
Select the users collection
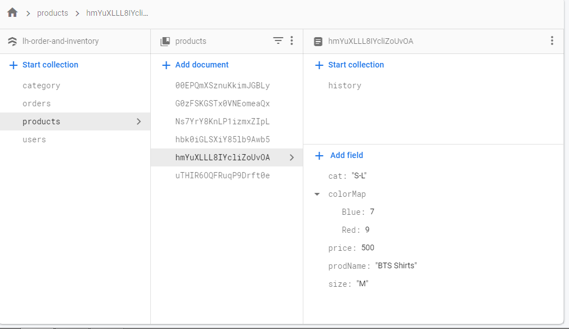(34, 139)
